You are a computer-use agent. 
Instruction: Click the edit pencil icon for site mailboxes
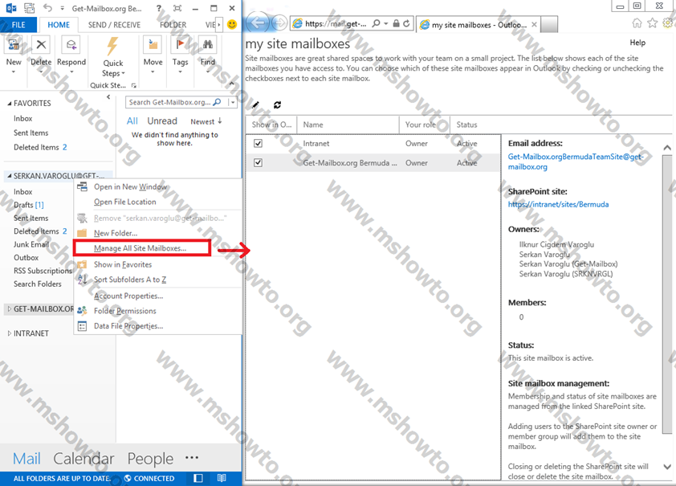pyautogui.click(x=255, y=104)
